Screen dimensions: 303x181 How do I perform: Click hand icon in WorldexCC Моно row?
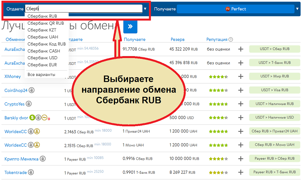(31, 145)
